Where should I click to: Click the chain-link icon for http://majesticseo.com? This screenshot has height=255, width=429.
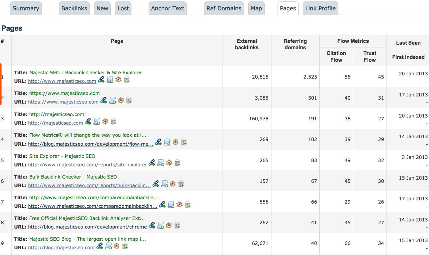[x=88, y=121]
